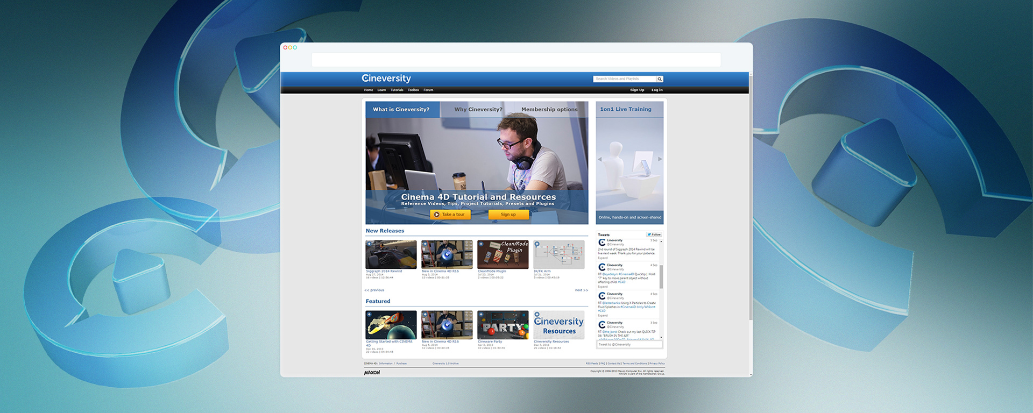Open the Home menu item
Screen dimensions: 1033x413
tap(369, 90)
